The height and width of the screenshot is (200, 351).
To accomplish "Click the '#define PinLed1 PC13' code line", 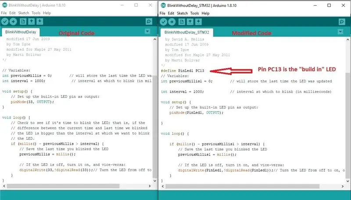I will coord(183,71).
